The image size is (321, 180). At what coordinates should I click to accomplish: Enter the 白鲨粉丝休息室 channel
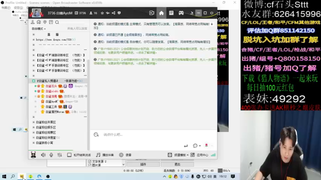pos(46,138)
